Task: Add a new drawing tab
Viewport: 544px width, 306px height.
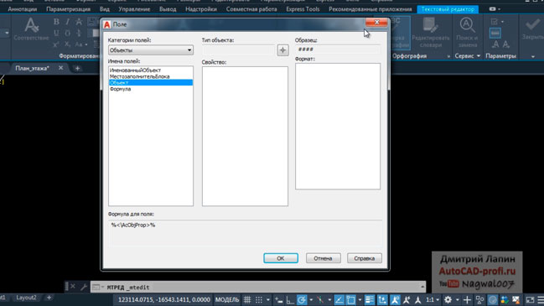Action: point(77,69)
